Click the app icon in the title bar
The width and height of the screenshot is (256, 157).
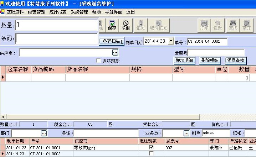tap(2, 4)
